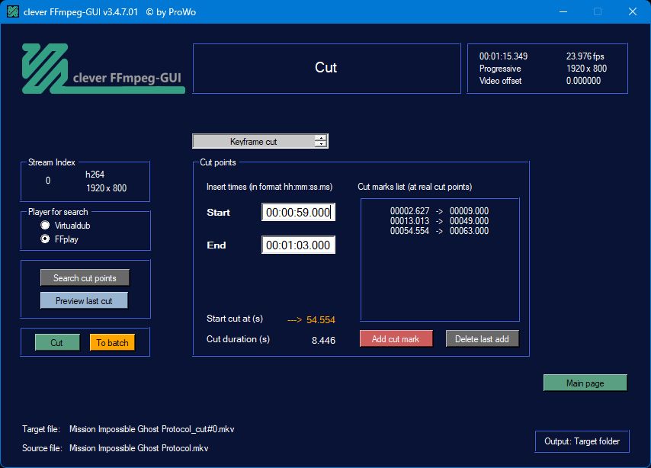Click the duration 00:01:15.349 text
Viewport: 651px width, 468px height.
click(503, 56)
